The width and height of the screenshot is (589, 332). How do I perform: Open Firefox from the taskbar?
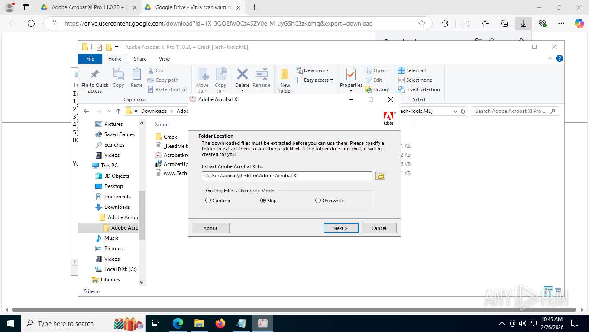220,323
